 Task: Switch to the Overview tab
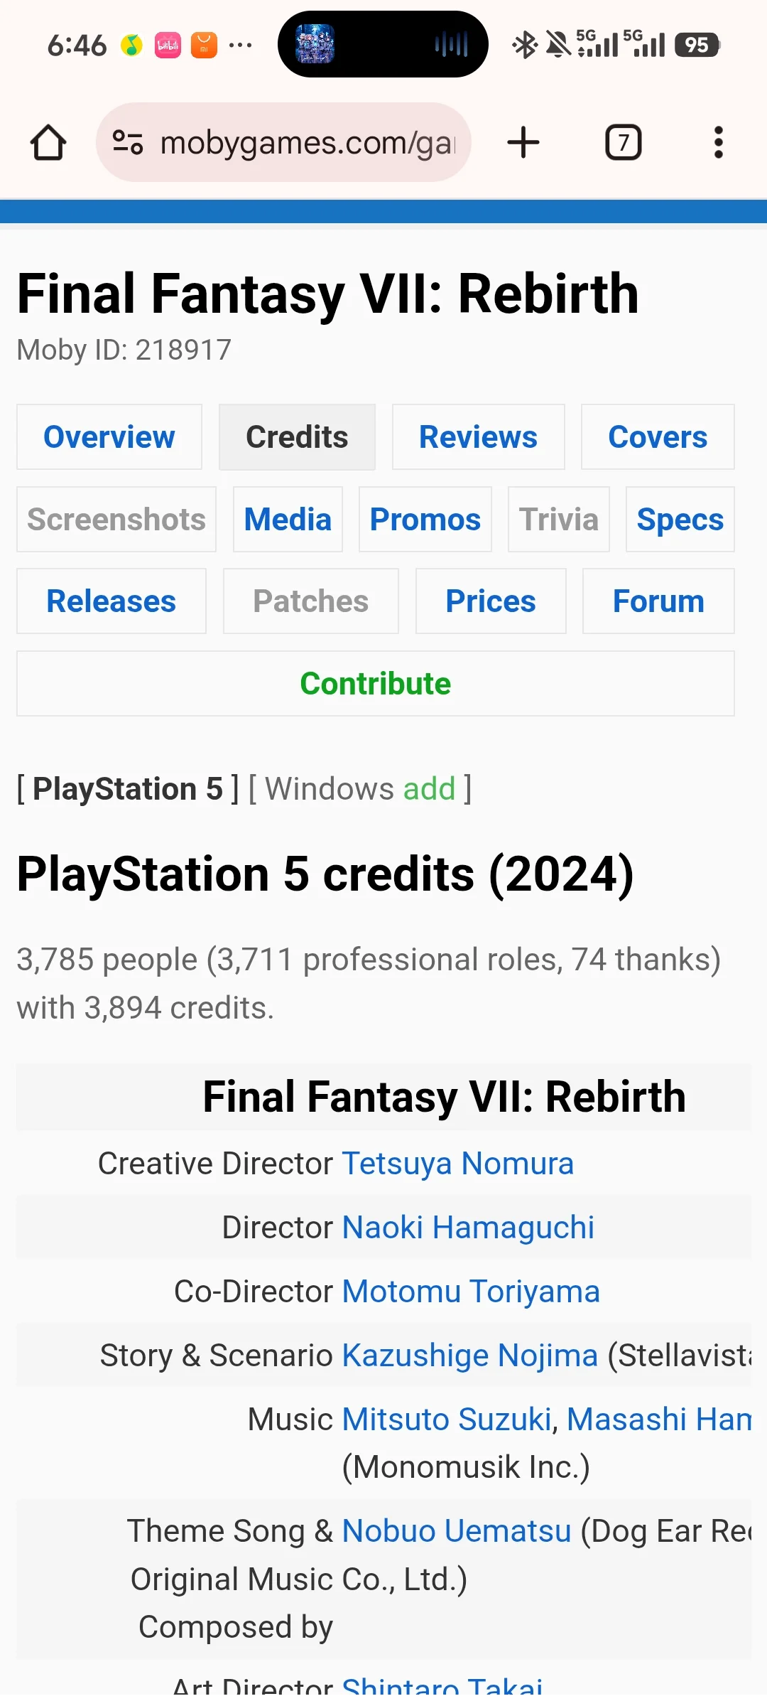109,437
